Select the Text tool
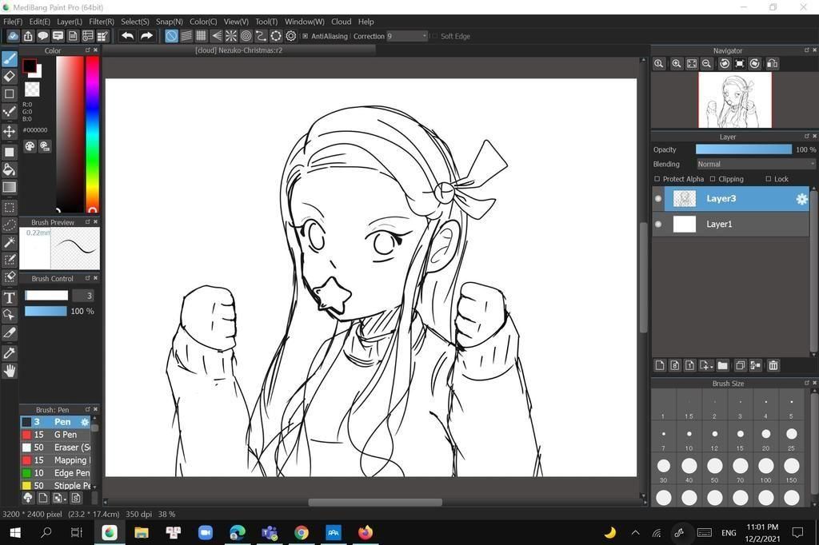This screenshot has height=545, width=819. [10, 297]
